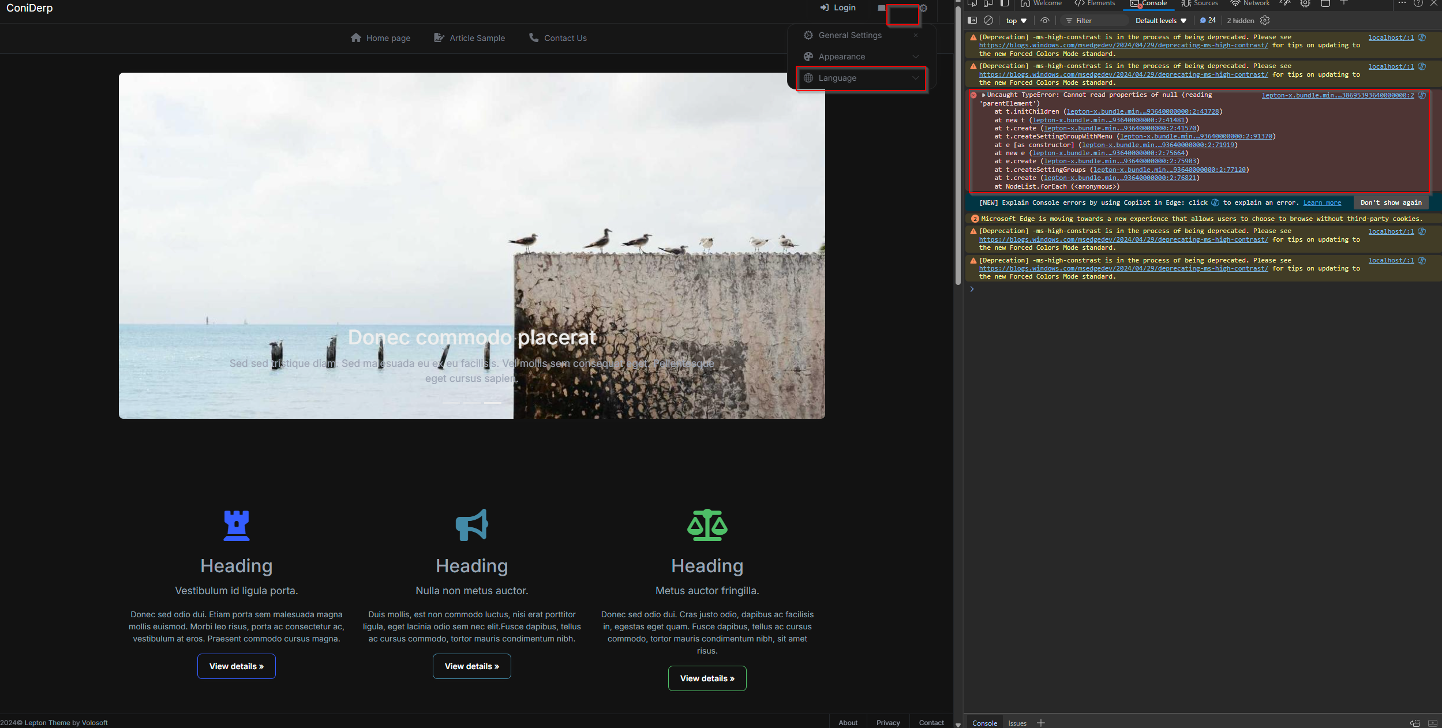Click the live expression eye icon
Viewport: 1442px width, 728px height.
(x=1045, y=20)
